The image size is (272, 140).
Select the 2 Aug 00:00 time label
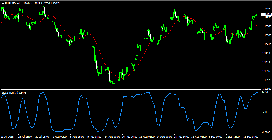tap(60, 137)
